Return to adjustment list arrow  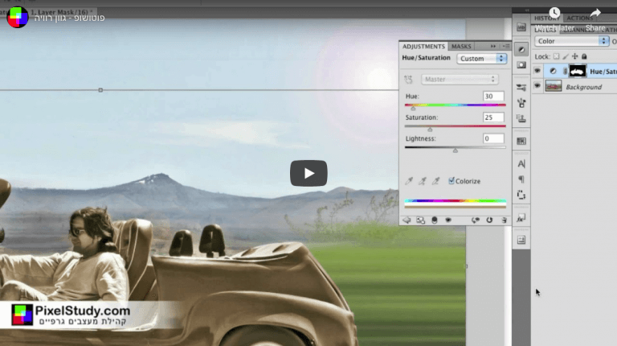pos(407,220)
